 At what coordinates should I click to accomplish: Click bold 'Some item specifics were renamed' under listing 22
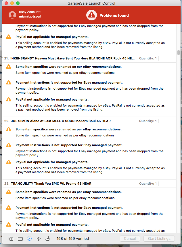(68, 129)
